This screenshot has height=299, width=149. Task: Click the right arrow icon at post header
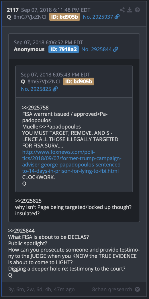(137, 10)
